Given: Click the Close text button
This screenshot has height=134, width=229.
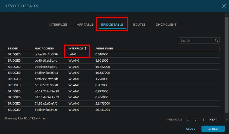Looking at the screenshot, I should click(x=190, y=129).
